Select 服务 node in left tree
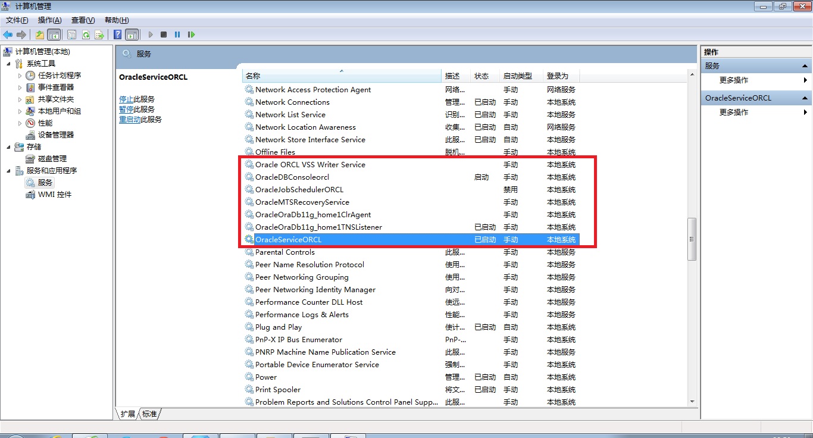 [x=39, y=183]
